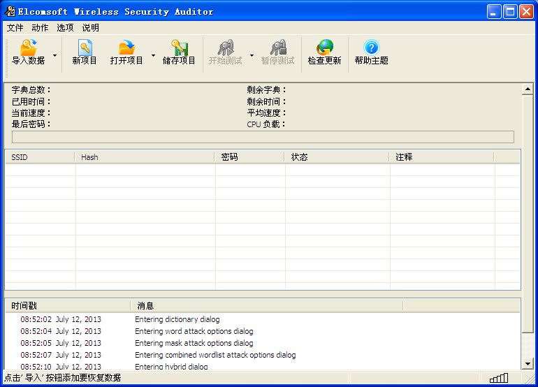The height and width of the screenshot is (387, 538).
Task: Click the 平均速度 label
Action: [266, 113]
